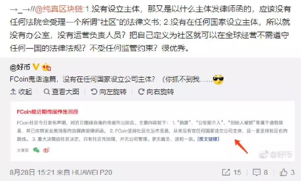301x181 pixels.
Task: Open the @好币 user profile name
Action: click(x=20, y=67)
